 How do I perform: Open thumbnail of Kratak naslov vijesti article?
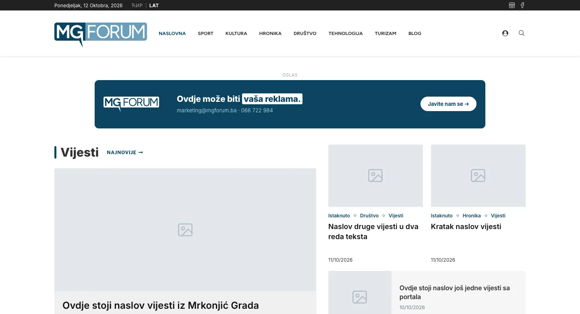(x=478, y=176)
